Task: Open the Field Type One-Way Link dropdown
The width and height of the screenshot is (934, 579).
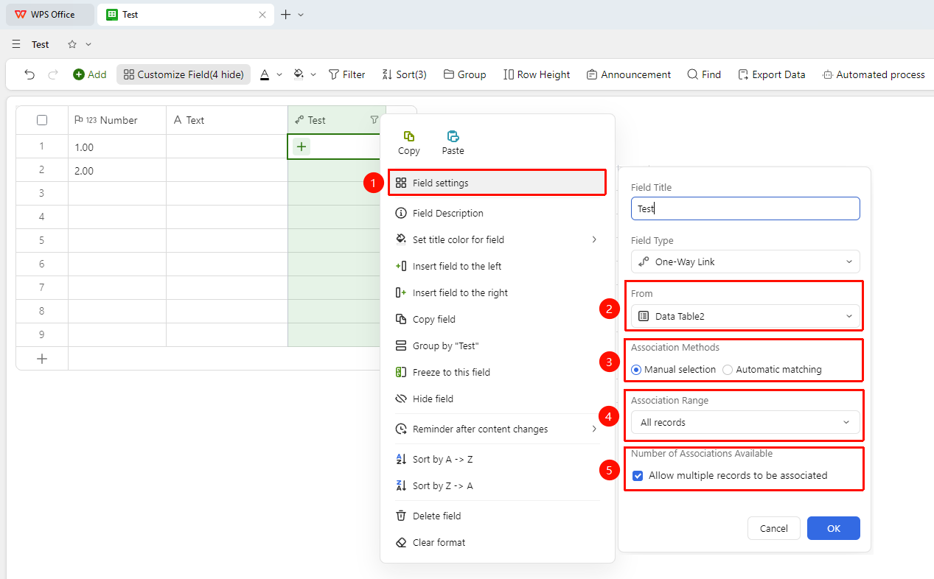Action: [745, 262]
